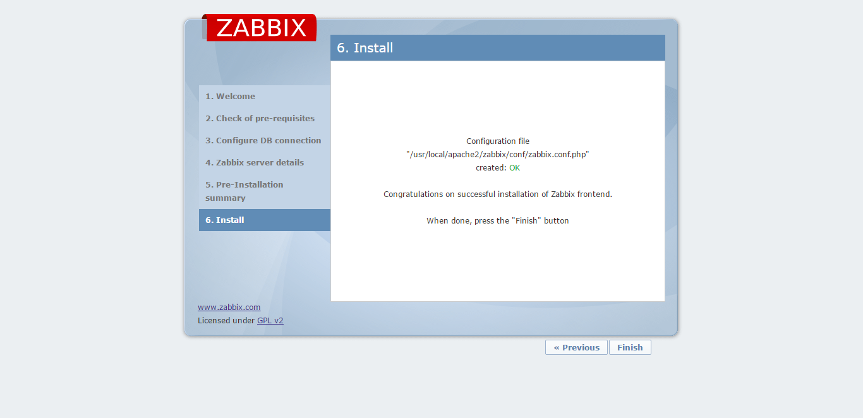The width and height of the screenshot is (863, 418).
Task: Go back with the Previous button
Action: pos(576,347)
